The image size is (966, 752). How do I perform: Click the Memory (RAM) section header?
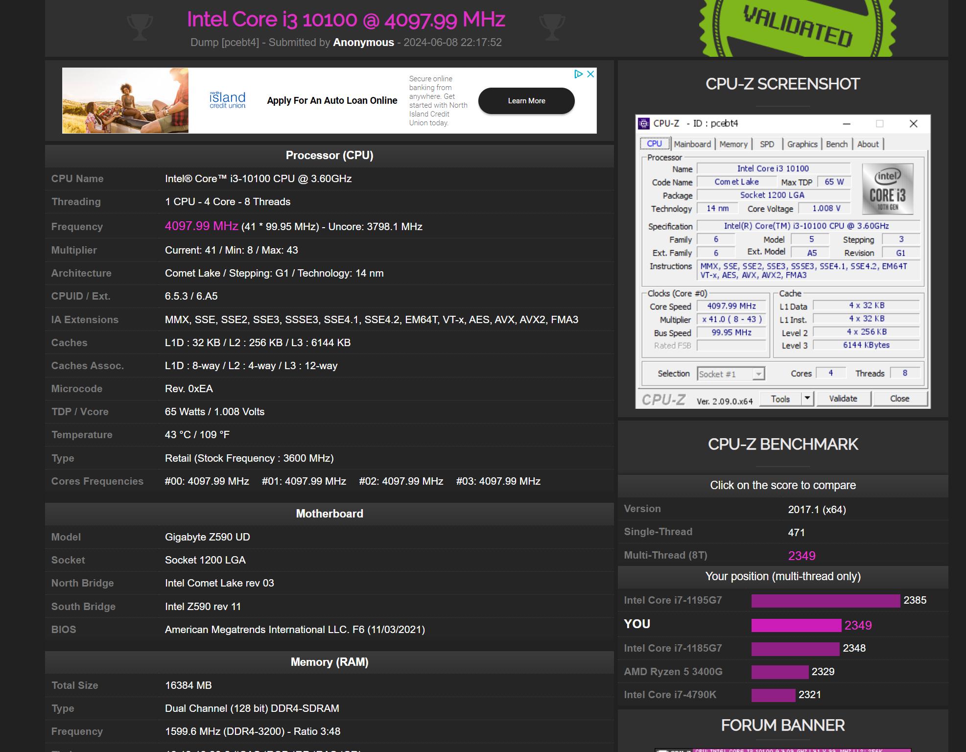click(330, 662)
